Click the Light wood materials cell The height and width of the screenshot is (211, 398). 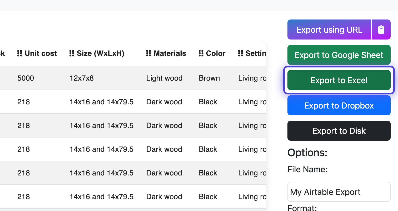[164, 78]
